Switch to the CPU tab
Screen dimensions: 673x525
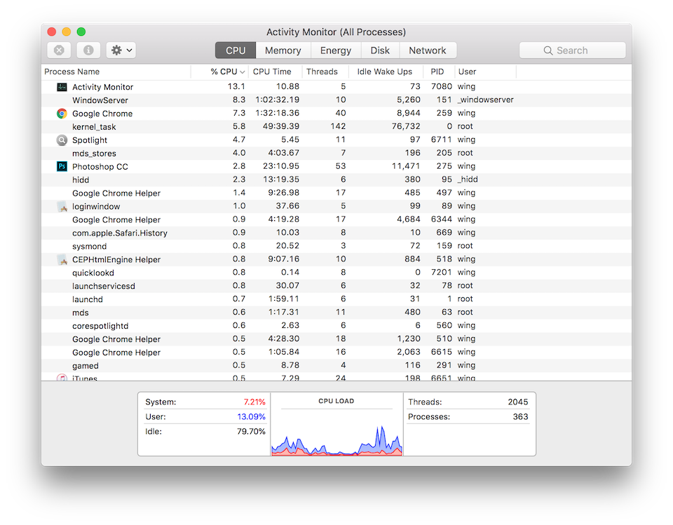click(236, 50)
